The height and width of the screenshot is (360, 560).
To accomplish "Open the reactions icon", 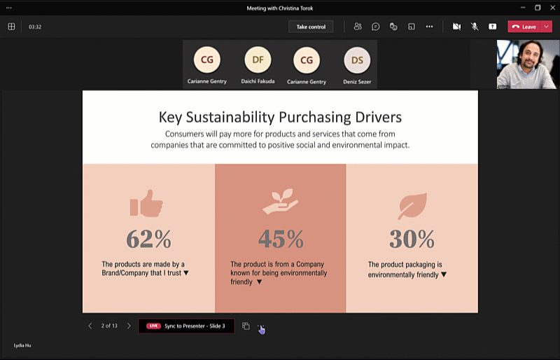I will [x=393, y=27].
